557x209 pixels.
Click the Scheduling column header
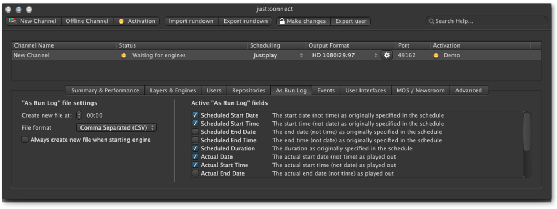277,45
